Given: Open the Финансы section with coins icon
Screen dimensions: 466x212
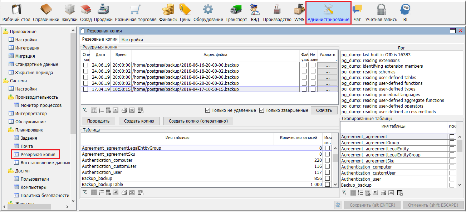Looking at the screenshot, I should coord(168,12).
